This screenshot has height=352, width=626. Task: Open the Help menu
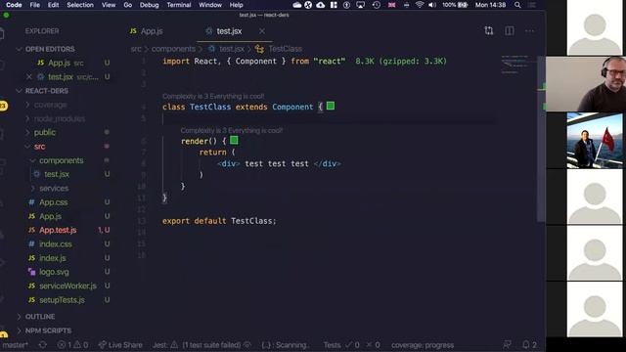[236, 5]
